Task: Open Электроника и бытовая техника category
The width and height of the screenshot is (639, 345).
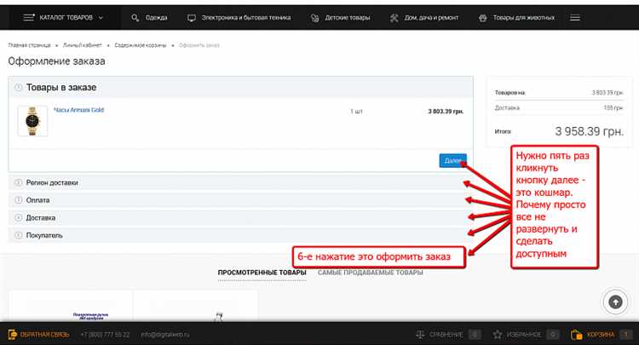Action: coord(246,18)
